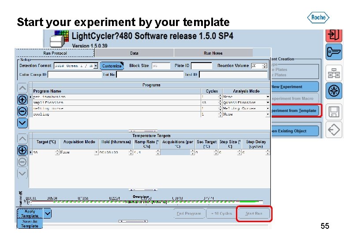Add a program with Programs plus icon

click(22, 100)
